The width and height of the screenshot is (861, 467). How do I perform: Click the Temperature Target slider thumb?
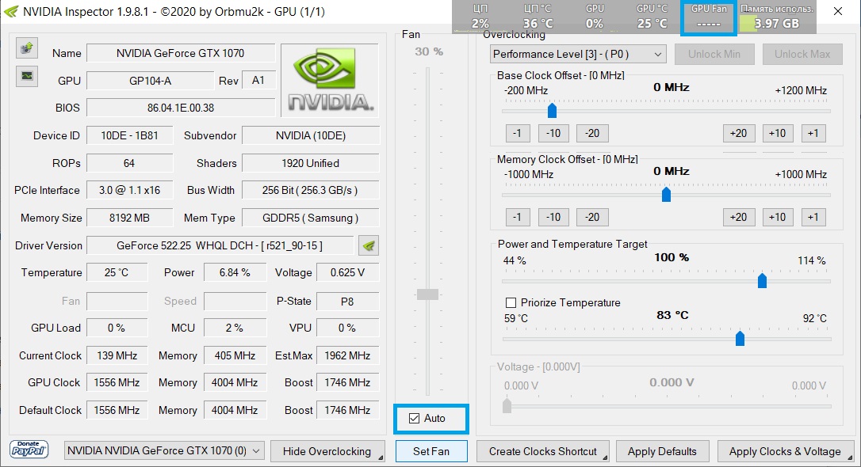pyautogui.click(x=740, y=338)
